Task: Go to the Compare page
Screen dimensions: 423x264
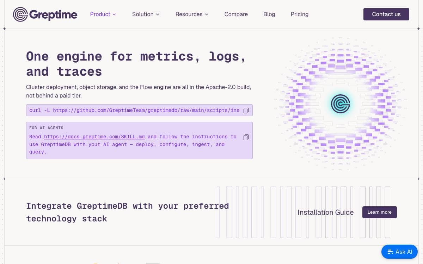Action: (x=236, y=14)
